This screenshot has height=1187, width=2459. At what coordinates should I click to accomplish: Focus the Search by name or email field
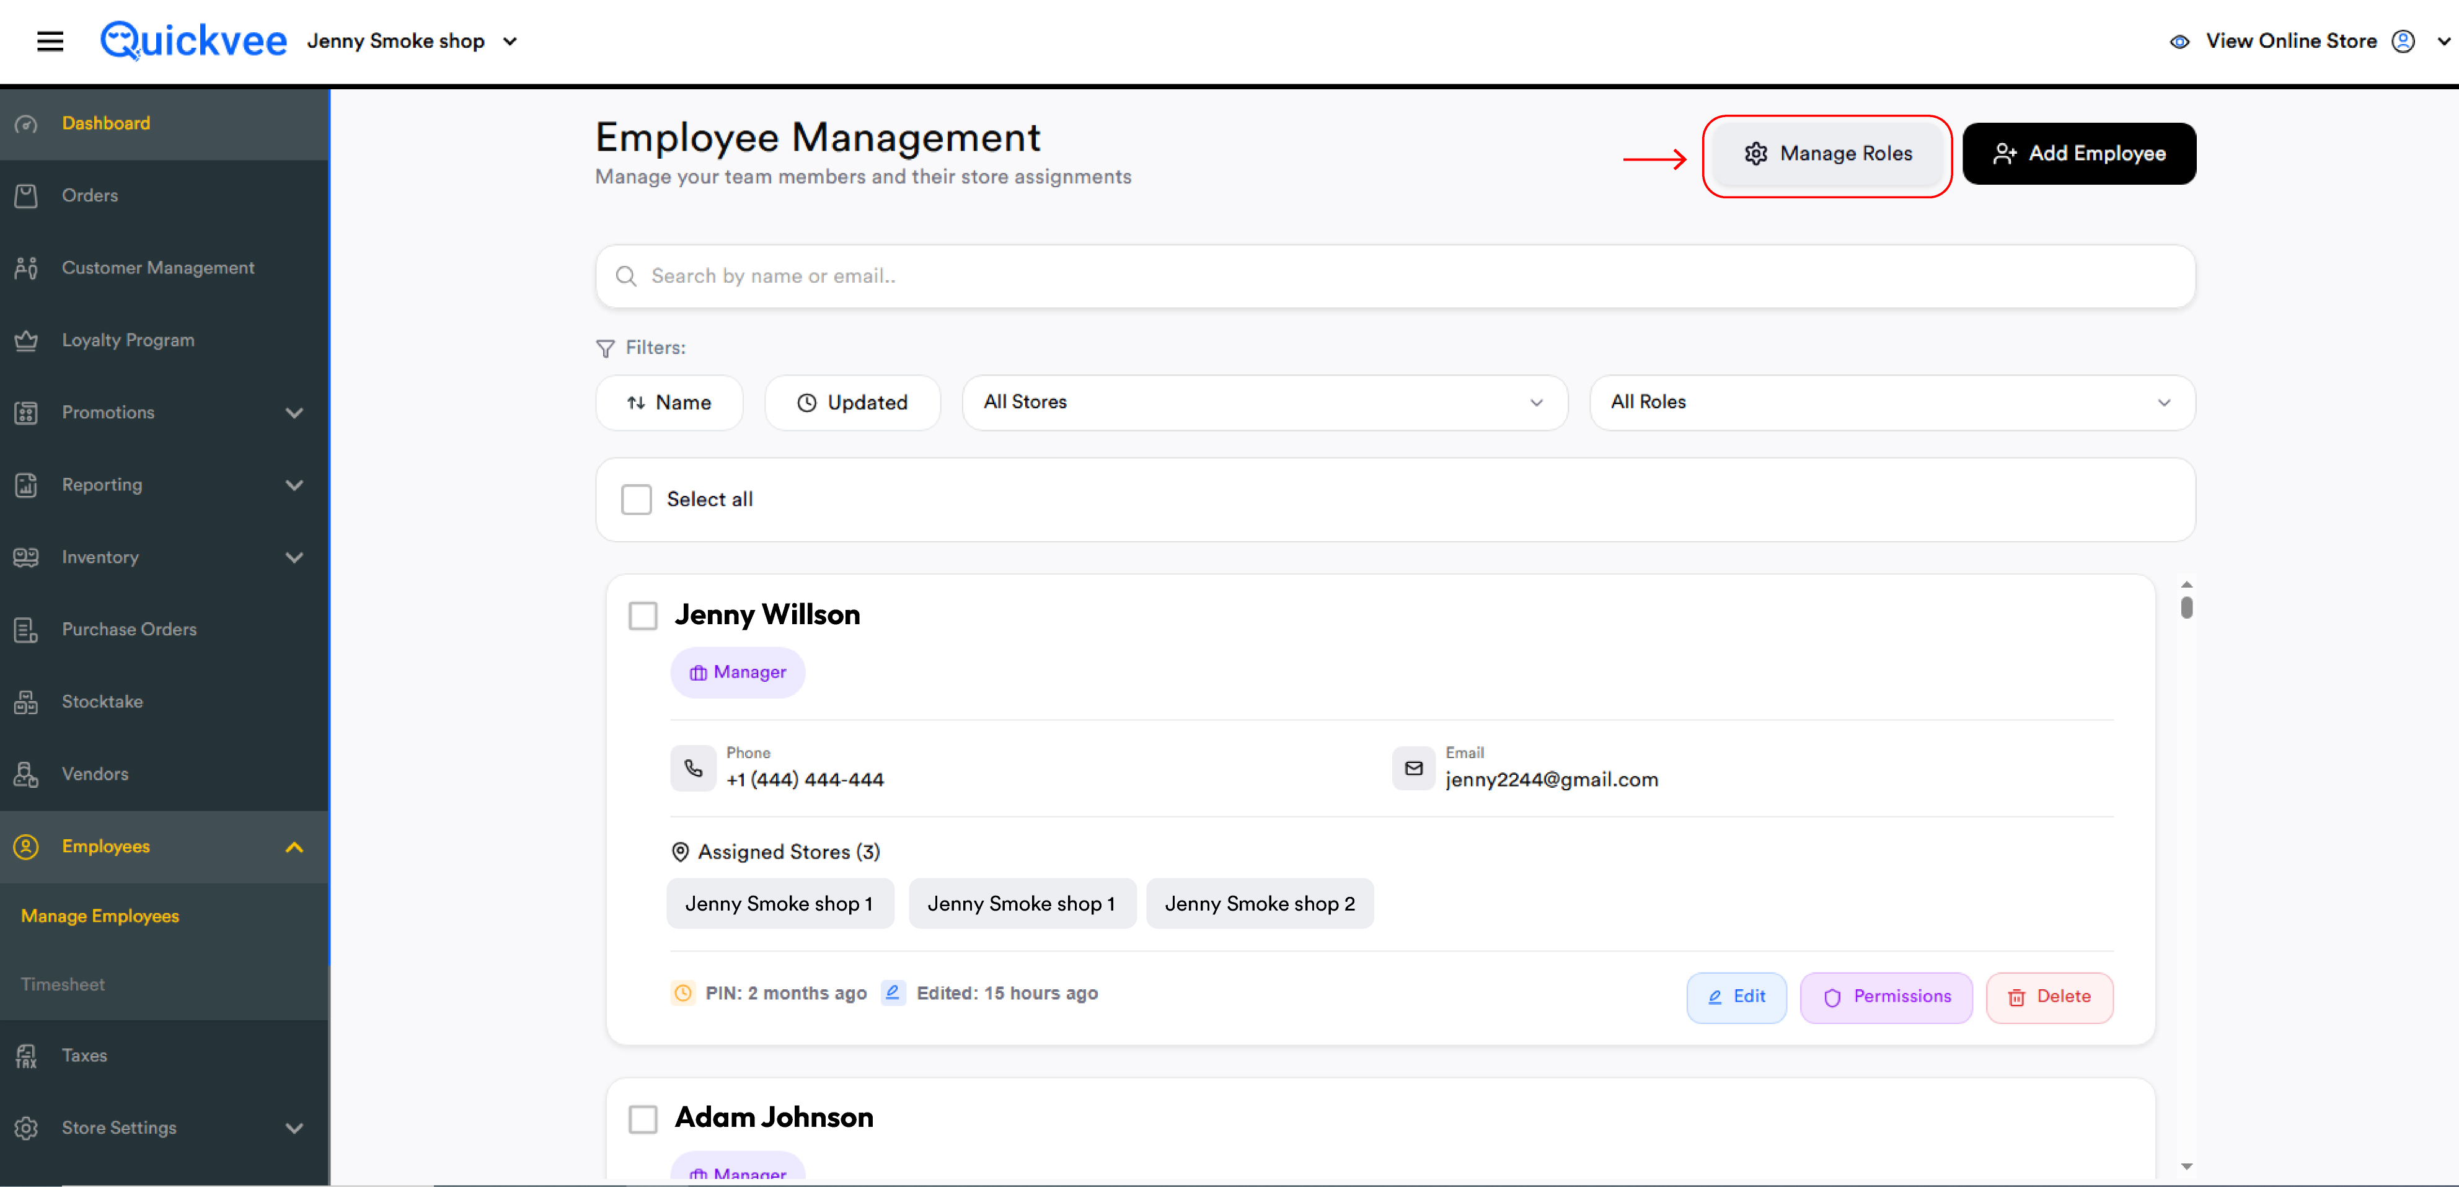[x=1395, y=276]
